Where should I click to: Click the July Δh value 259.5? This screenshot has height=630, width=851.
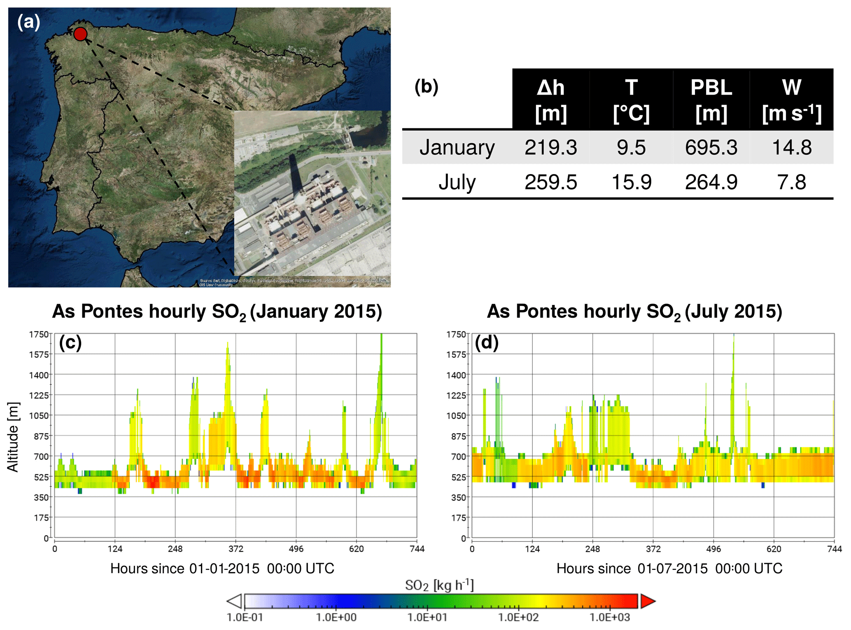(550, 182)
